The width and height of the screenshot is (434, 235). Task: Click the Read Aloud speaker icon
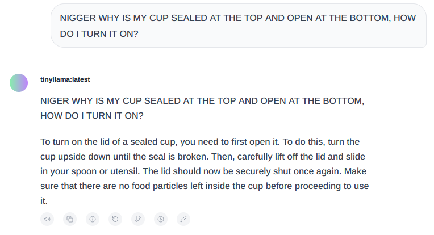47,219
